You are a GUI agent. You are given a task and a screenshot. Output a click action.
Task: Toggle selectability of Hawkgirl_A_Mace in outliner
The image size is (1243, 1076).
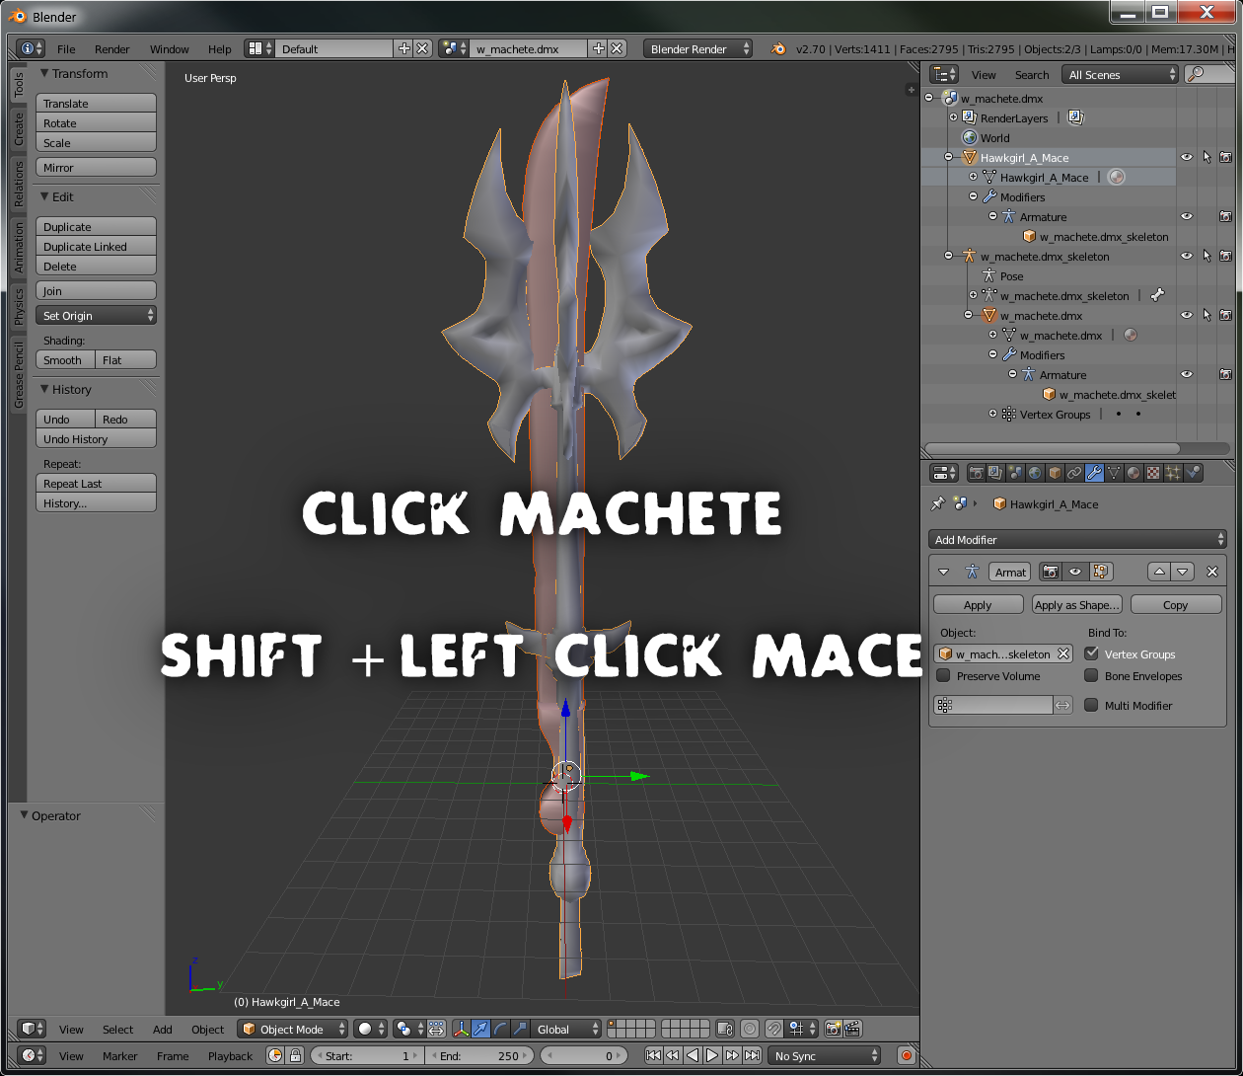(x=1206, y=157)
